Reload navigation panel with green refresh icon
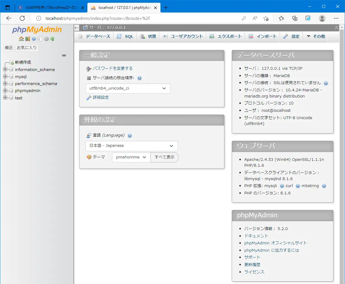Image resolution: width=345 pixels, height=284 pixels. click(x=52, y=39)
